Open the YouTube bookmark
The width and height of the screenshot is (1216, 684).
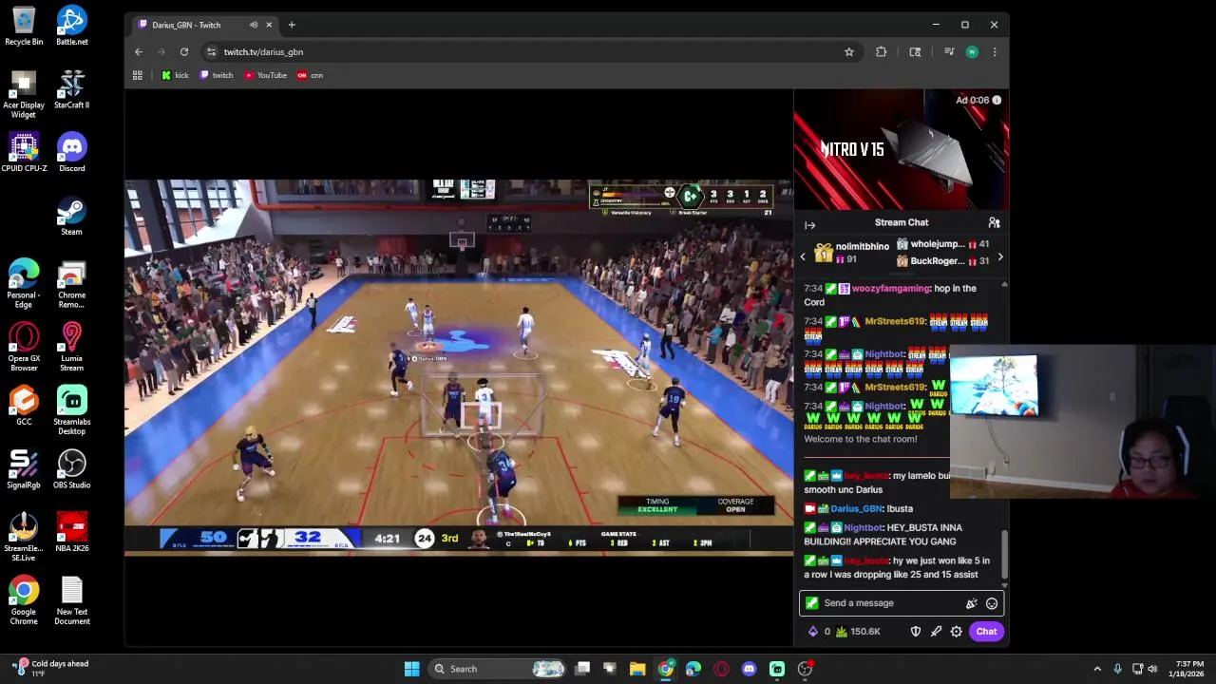tap(266, 75)
